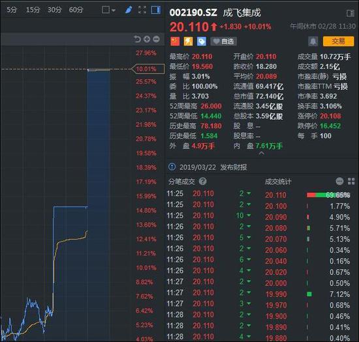Viewport: 359px width, 342px height.
Task: Click the 分笔成交 help question icon
Action: [x=202, y=181]
